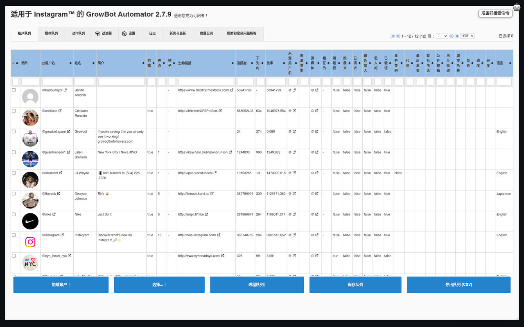Sort by the 语言 column header
Image resolution: width=524 pixels, height=327 pixels.
tap(504, 63)
